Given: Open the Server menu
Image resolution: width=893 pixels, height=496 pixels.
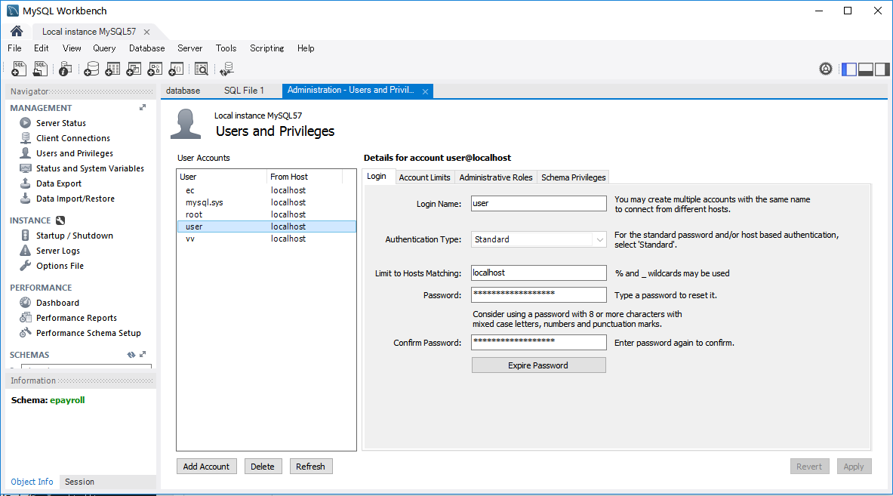Looking at the screenshot, I should point(189,48).
